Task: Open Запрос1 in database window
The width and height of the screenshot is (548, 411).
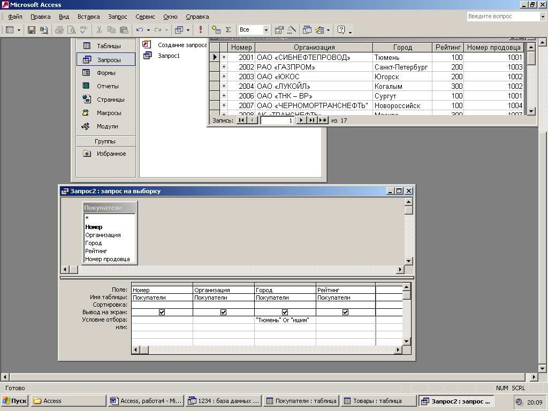Action: coord(169,56)
